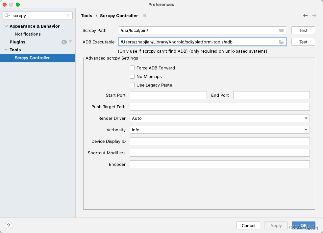Click the icon beside the Plugins badge
The image size is (323, 233).
coord(70,42)
